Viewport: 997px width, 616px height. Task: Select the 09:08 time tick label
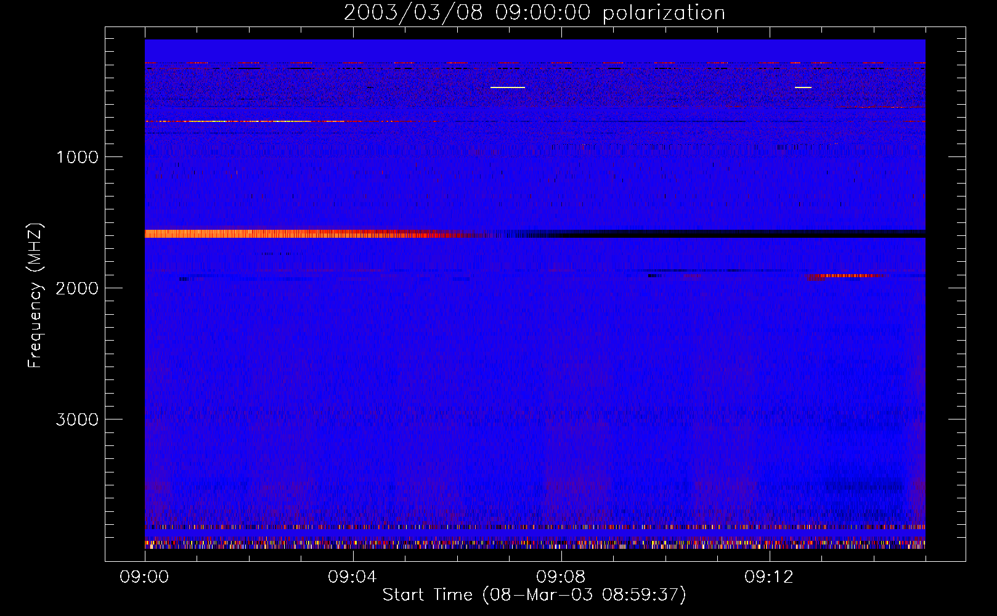pos(560,577)
